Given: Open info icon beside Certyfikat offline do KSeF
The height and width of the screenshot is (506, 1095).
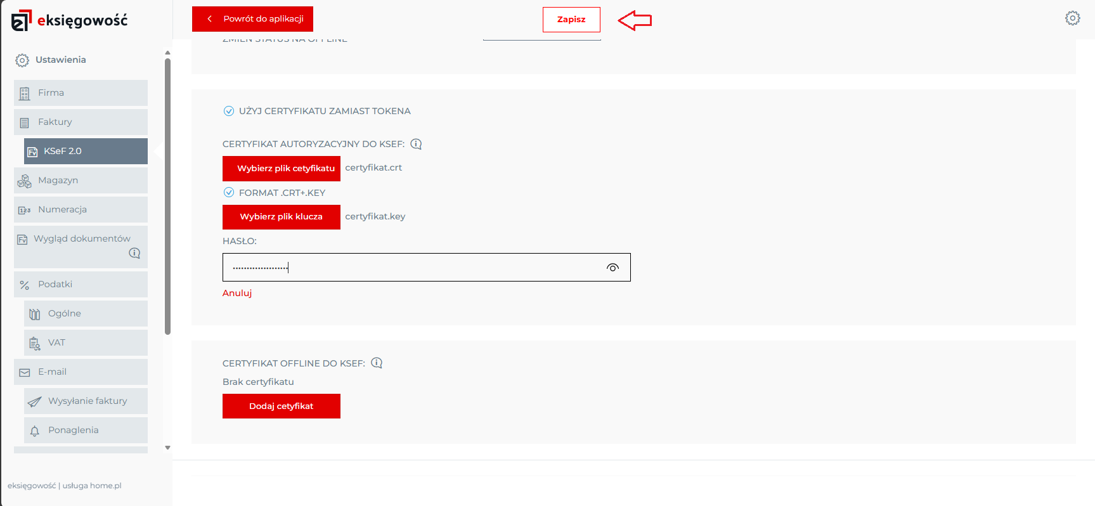Looking at the screenshot, I should (x=377, y=363).
